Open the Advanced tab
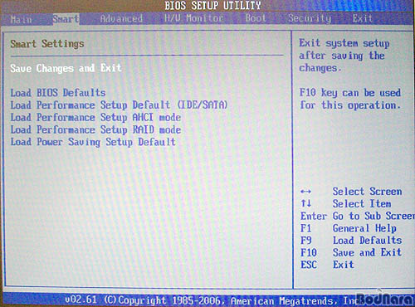The height and width of the screenshot is (307, 415). pyautogui.click(x=121, y=18)
